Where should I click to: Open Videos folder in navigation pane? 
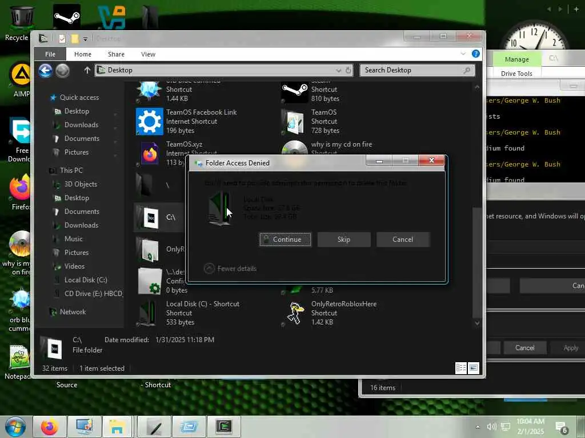click(x=74, y=266)
